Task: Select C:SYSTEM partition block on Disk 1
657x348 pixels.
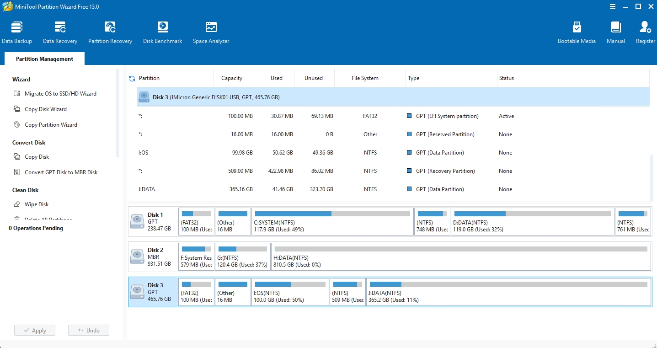Action: [x=332, y=222]
